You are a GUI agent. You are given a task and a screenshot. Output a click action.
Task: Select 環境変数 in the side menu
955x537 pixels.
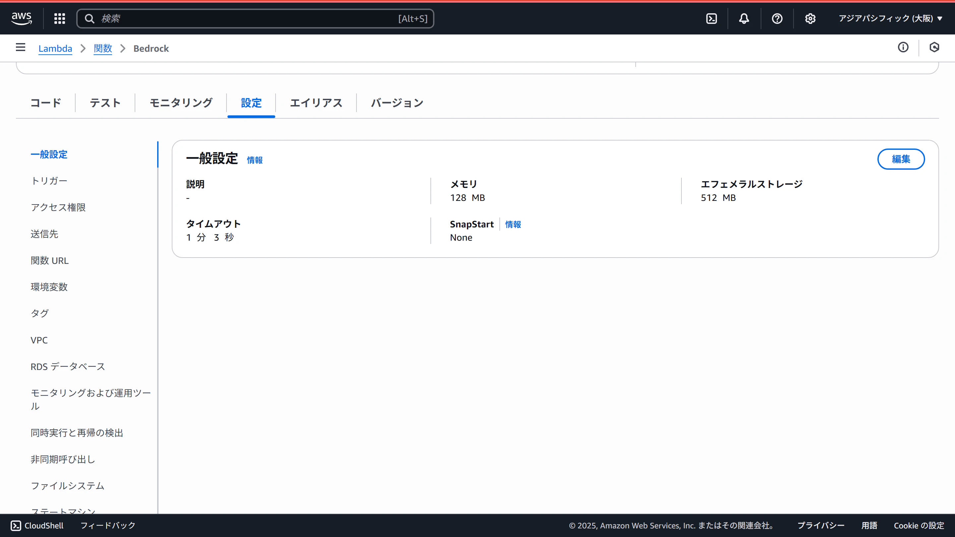(49, 287)
